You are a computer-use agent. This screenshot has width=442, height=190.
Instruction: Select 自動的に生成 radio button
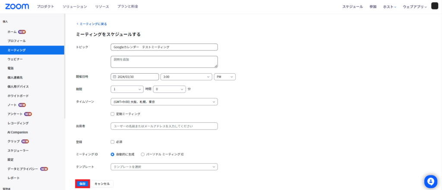[x=113, y=154]
